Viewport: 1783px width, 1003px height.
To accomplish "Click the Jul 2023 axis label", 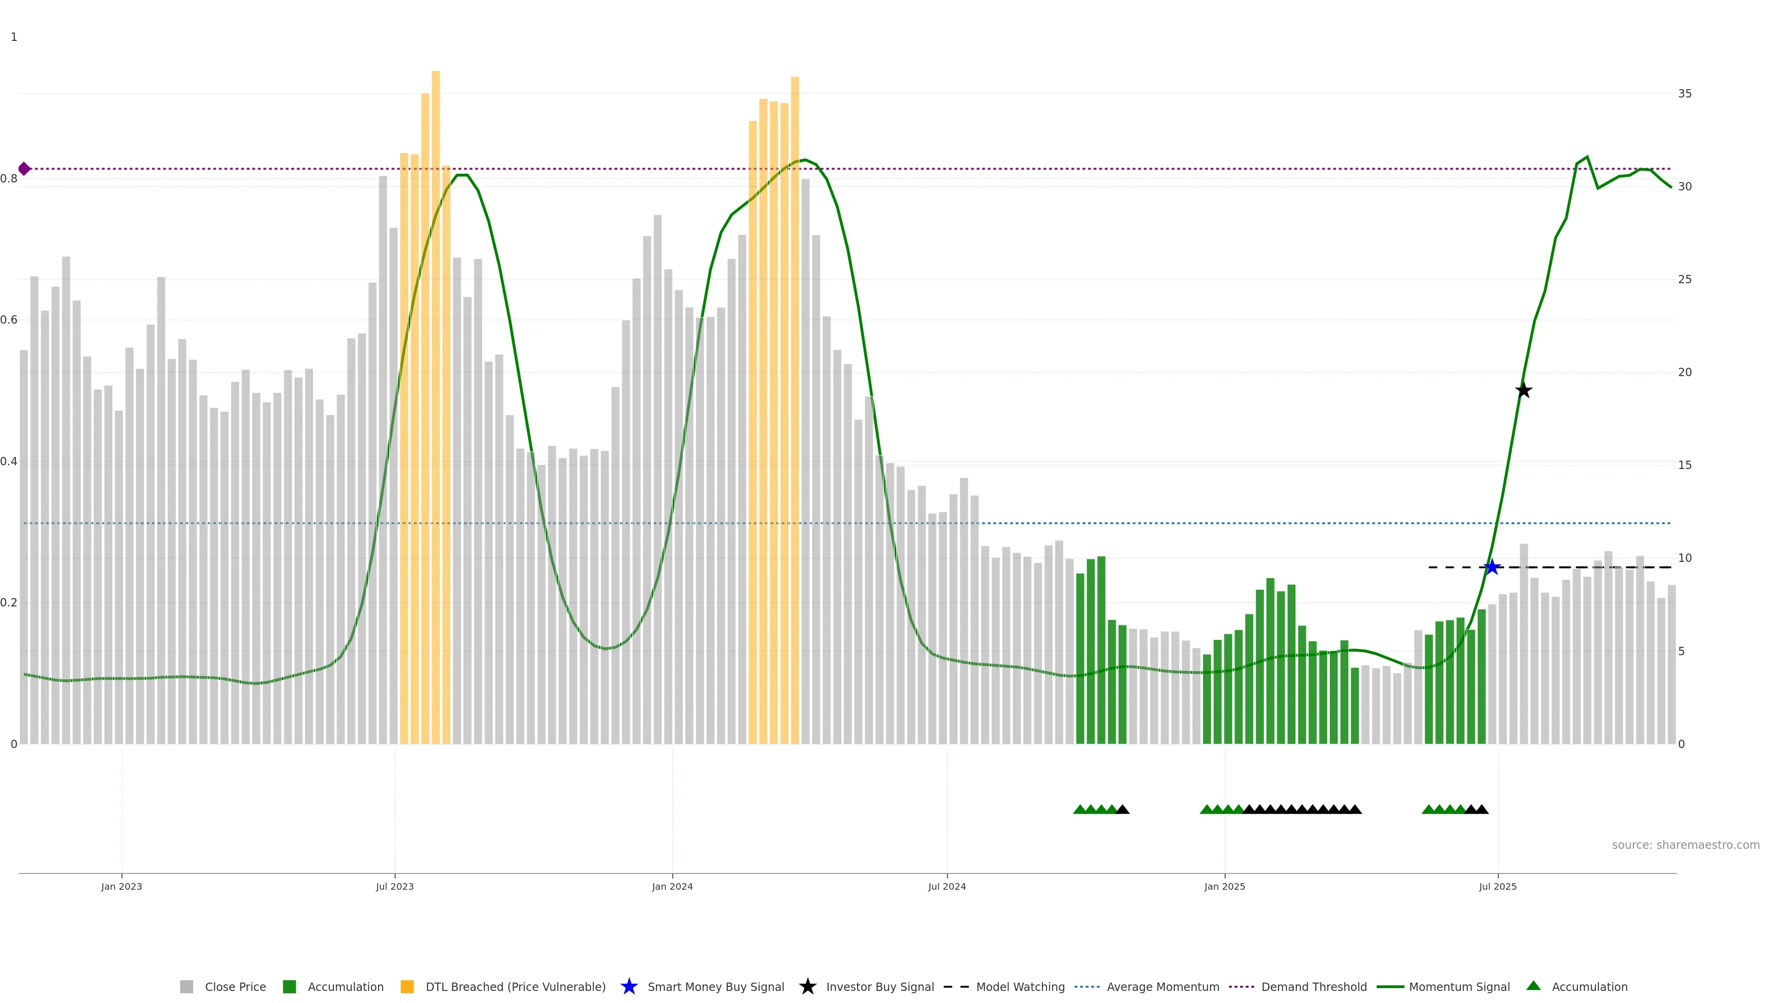I will [x=395, y=886].
